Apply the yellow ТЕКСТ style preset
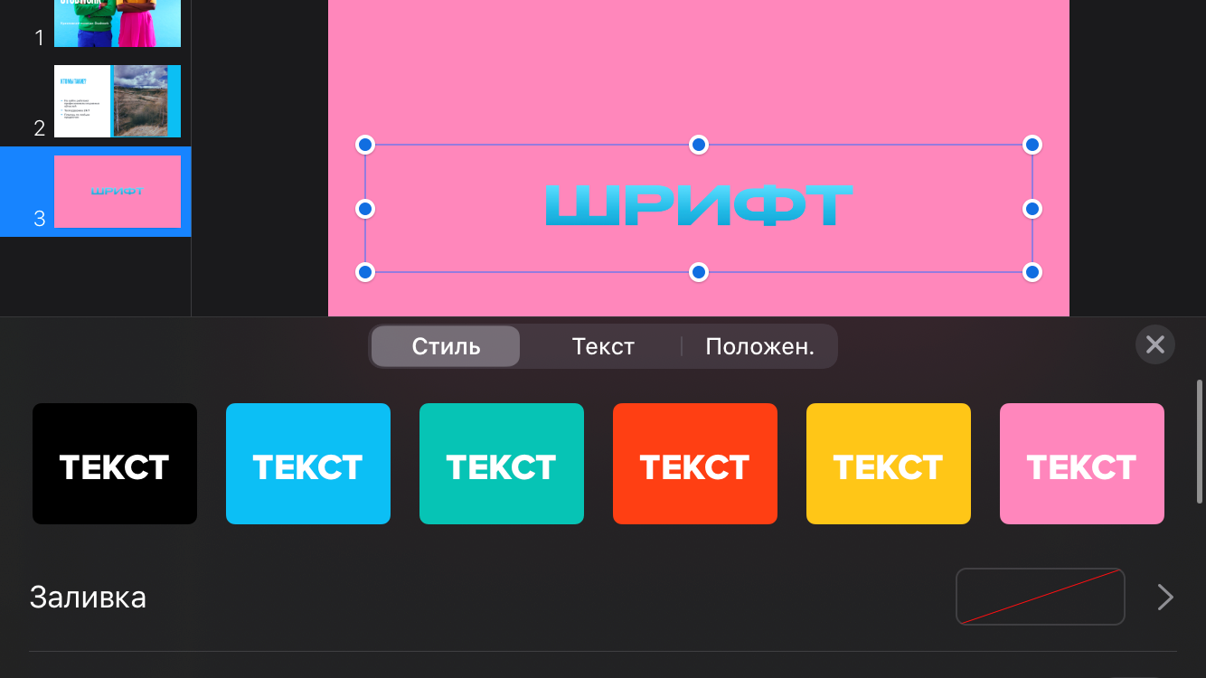 click(x=889, y=464)
